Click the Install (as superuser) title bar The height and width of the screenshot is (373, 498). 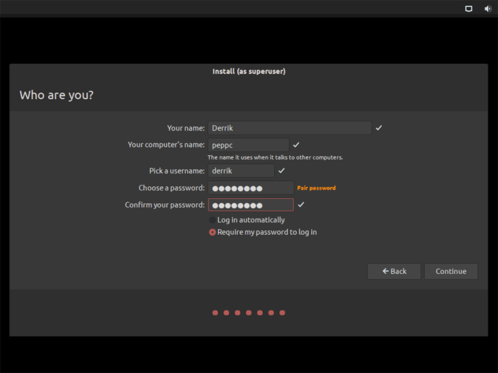[x=249, y=71]
